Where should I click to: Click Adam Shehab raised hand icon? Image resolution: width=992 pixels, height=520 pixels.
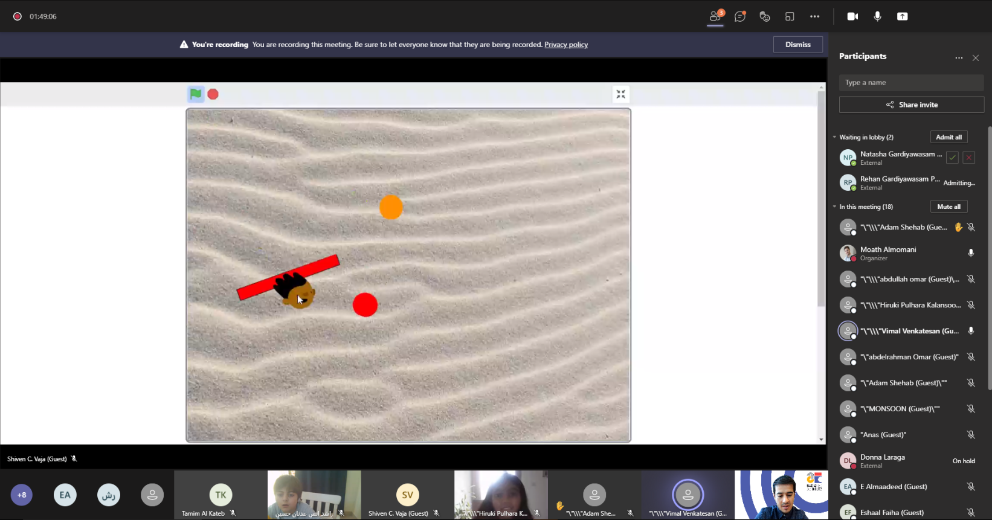click(958, 227)
